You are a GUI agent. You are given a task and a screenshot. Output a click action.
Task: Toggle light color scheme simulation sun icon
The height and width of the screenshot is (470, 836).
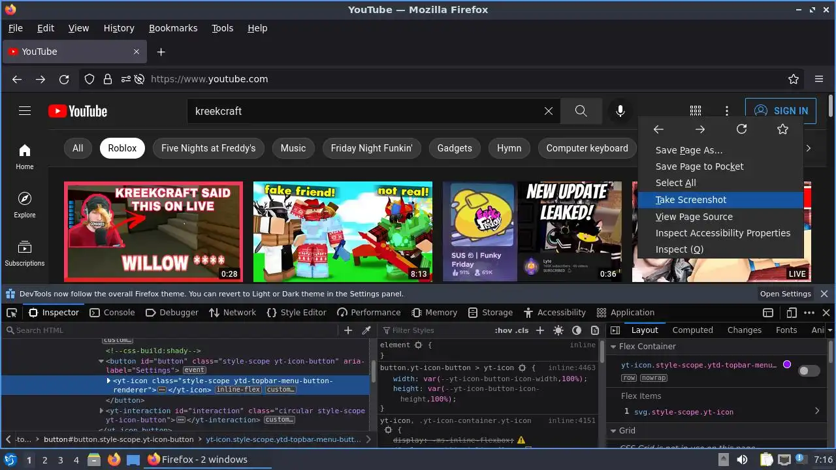click(558, 330)
